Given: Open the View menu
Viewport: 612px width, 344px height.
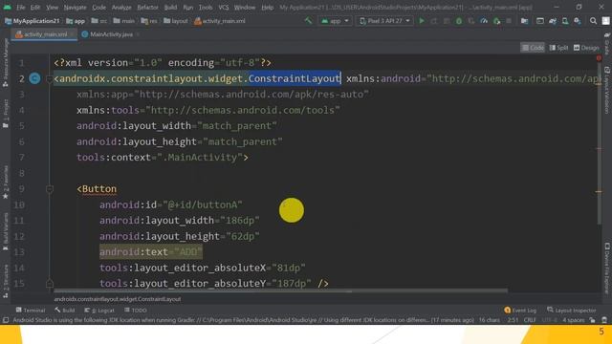Looking at the screenshot, I should tap(52, 8).
